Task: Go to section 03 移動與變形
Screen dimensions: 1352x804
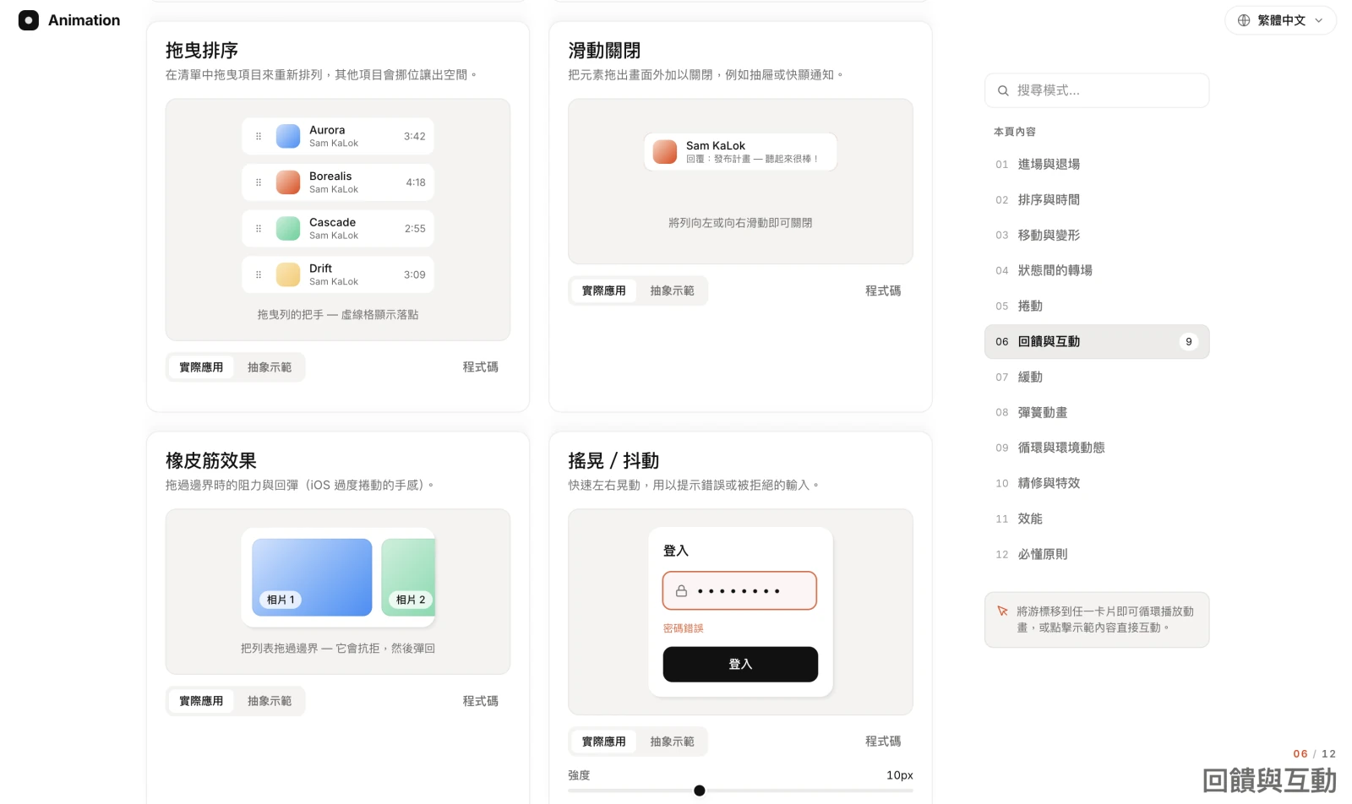Action: pos(1097,236)
